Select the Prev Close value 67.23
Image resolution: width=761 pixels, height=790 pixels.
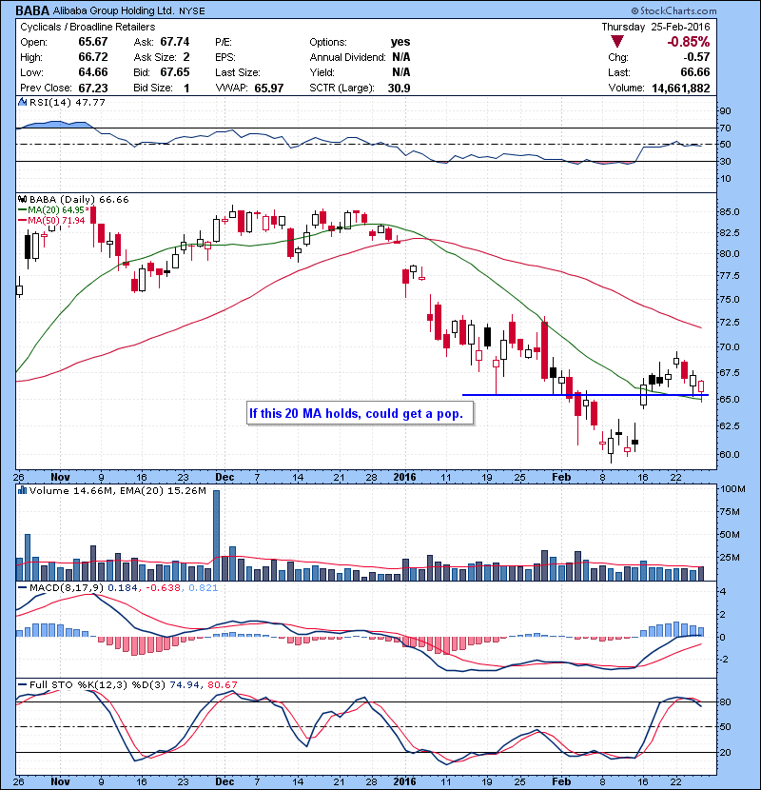93,88
